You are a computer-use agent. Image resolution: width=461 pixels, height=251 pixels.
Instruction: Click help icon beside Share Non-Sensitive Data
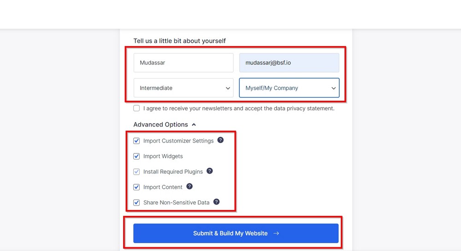click(x=216, y=202)
